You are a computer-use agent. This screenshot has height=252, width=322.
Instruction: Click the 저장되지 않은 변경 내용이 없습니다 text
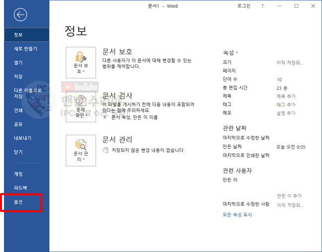148,150
